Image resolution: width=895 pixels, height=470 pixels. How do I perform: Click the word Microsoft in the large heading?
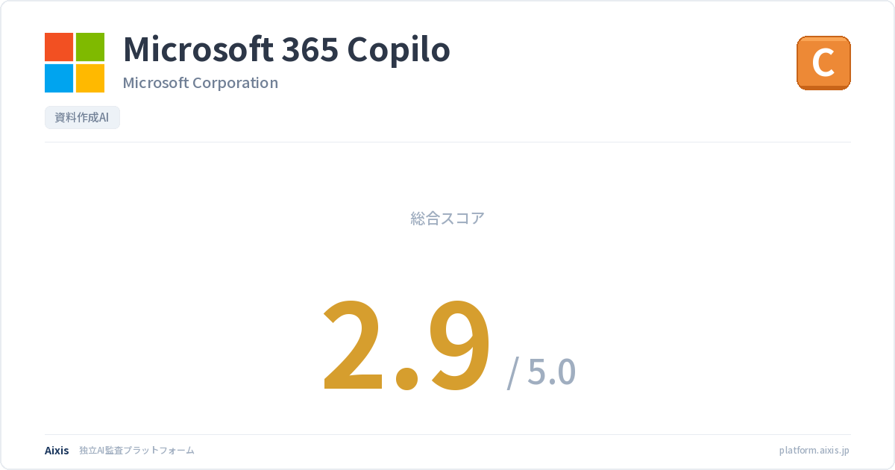tap(197, 50)
